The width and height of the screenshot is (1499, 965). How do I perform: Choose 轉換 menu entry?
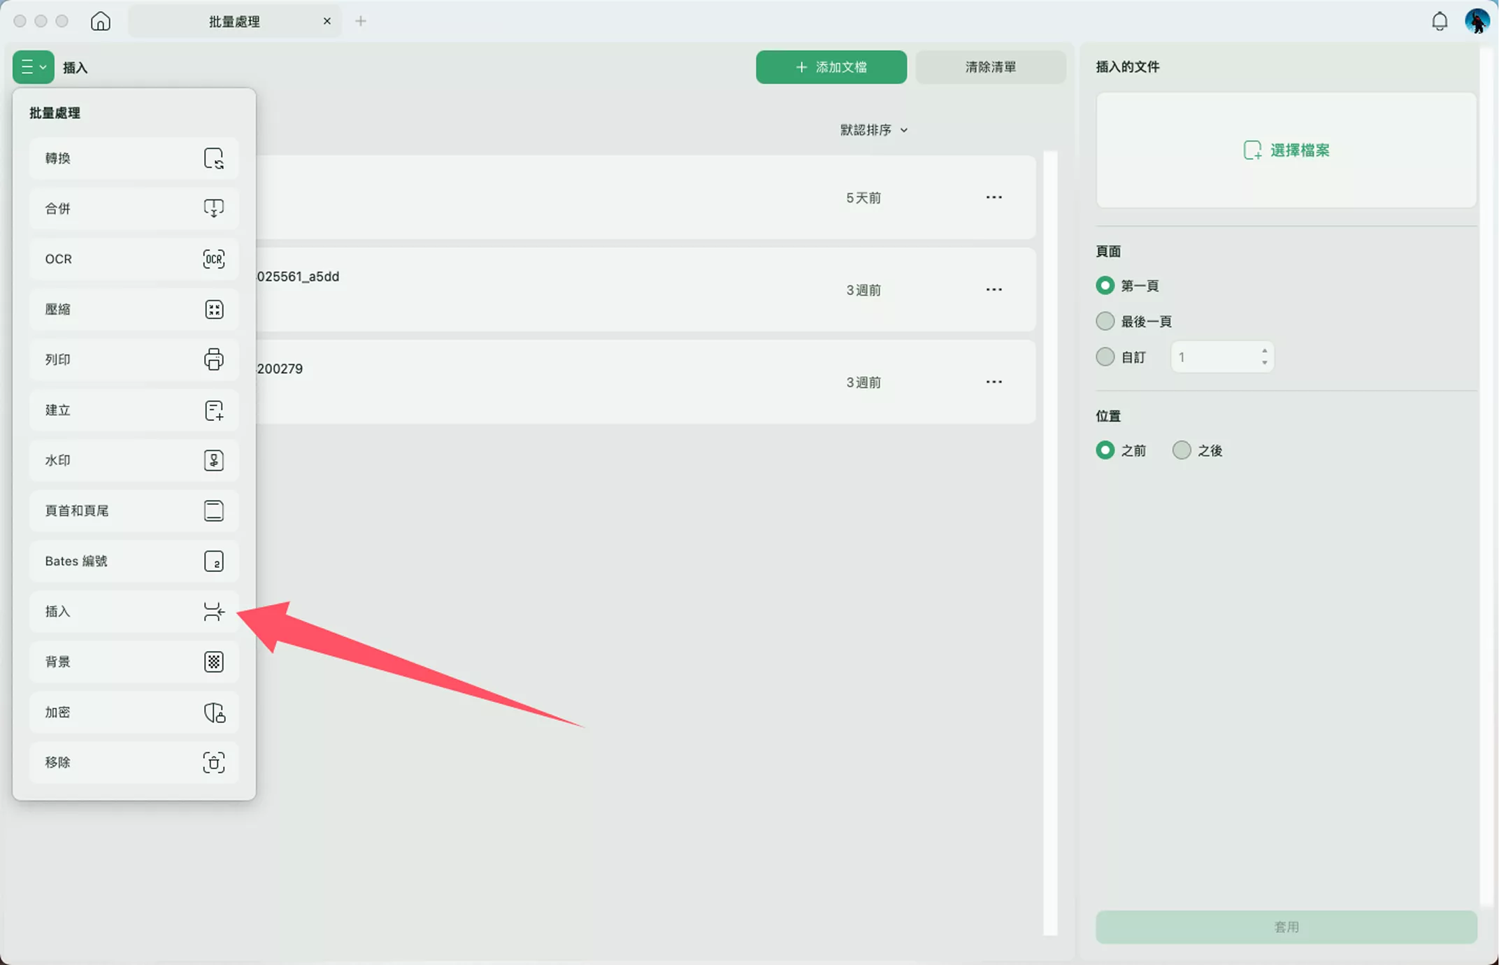point(134,158)
